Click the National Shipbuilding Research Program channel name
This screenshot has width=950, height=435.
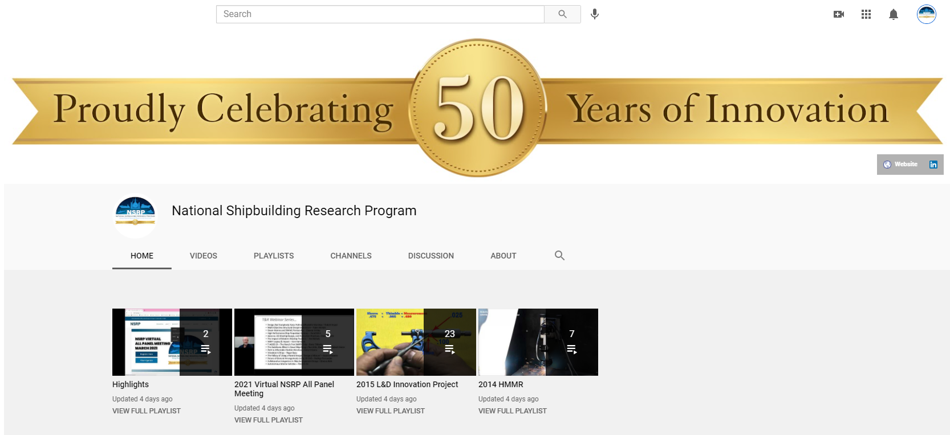[x=294, y=211]
